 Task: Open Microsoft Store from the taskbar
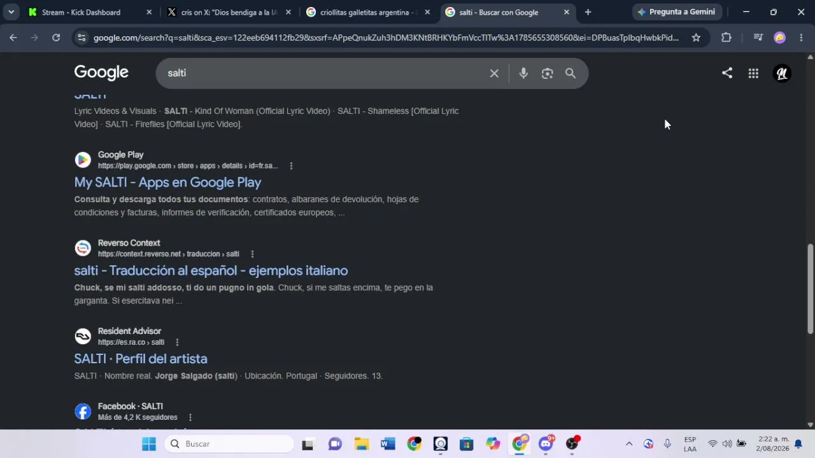[467, 444]
